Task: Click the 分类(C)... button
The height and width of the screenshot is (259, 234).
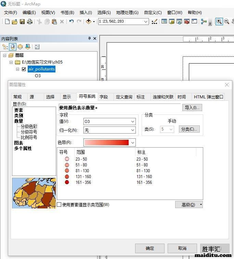Action: click(x=189, y=129)
